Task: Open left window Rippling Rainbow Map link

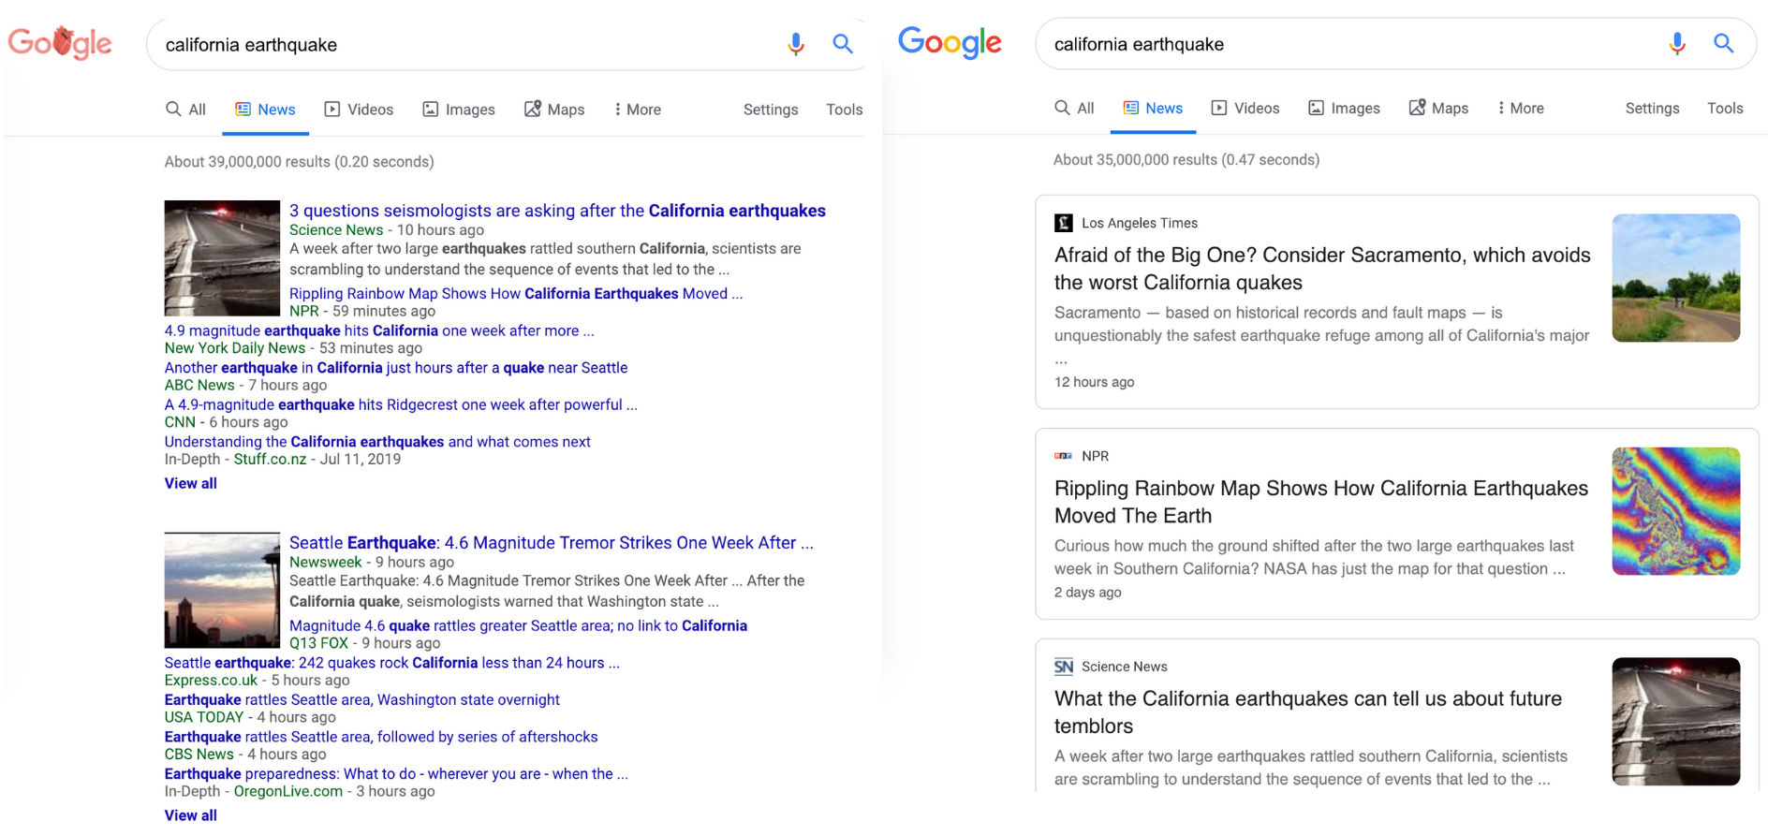Action: (x=516, y=294)
